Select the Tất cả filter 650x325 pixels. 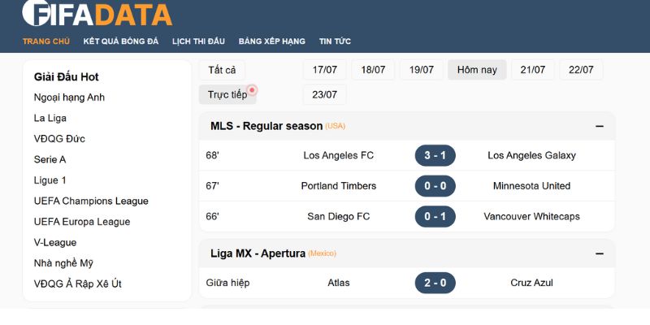222,70
